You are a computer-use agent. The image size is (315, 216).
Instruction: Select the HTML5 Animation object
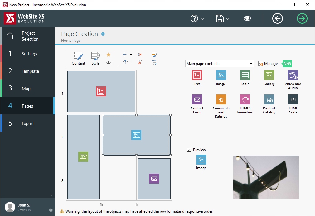[245, 100]
